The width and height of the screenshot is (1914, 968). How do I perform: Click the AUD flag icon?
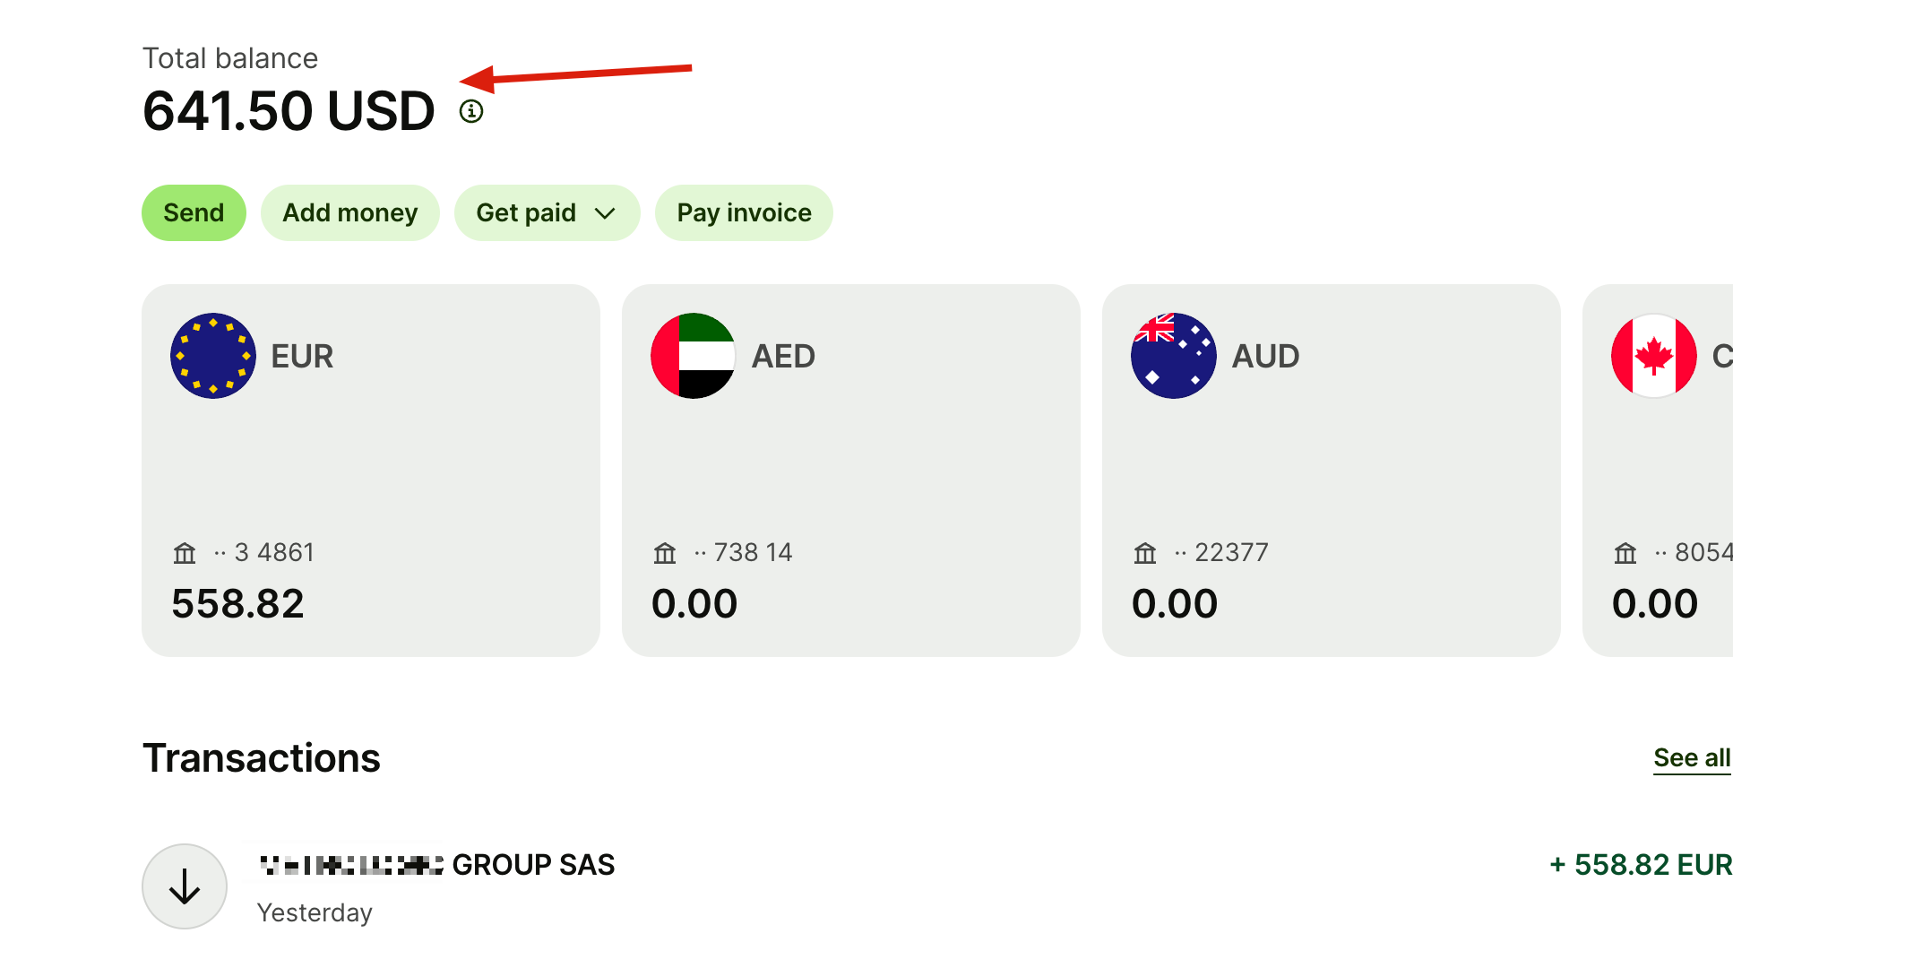(1174, 356)
